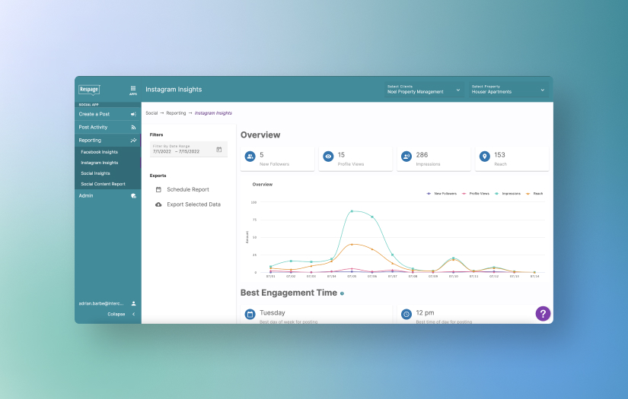Click the Social breadcrumb link
This screenshot has width=628, height=399.
pos(151,113)
